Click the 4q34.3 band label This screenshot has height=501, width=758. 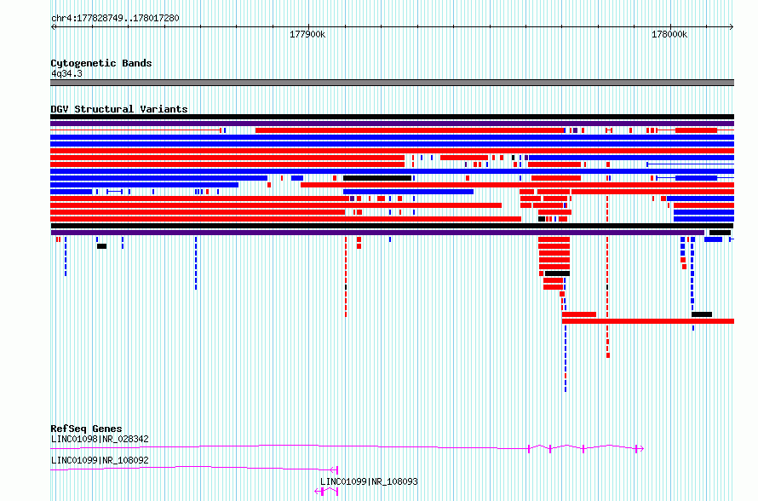(66, 73)
